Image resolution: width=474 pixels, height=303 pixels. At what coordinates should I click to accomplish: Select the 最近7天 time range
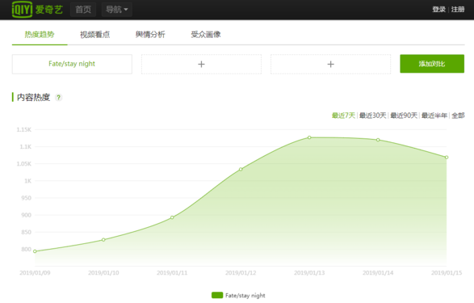(x=343, y=116)
